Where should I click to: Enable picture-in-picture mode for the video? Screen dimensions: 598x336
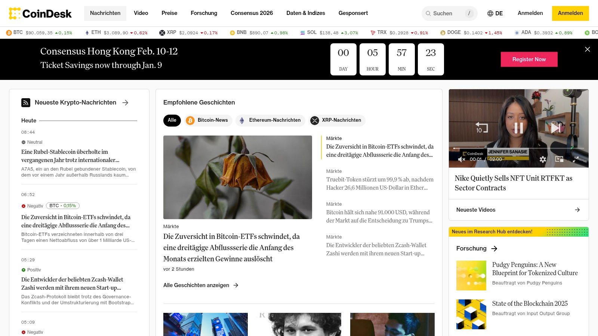tap(559, 159)
